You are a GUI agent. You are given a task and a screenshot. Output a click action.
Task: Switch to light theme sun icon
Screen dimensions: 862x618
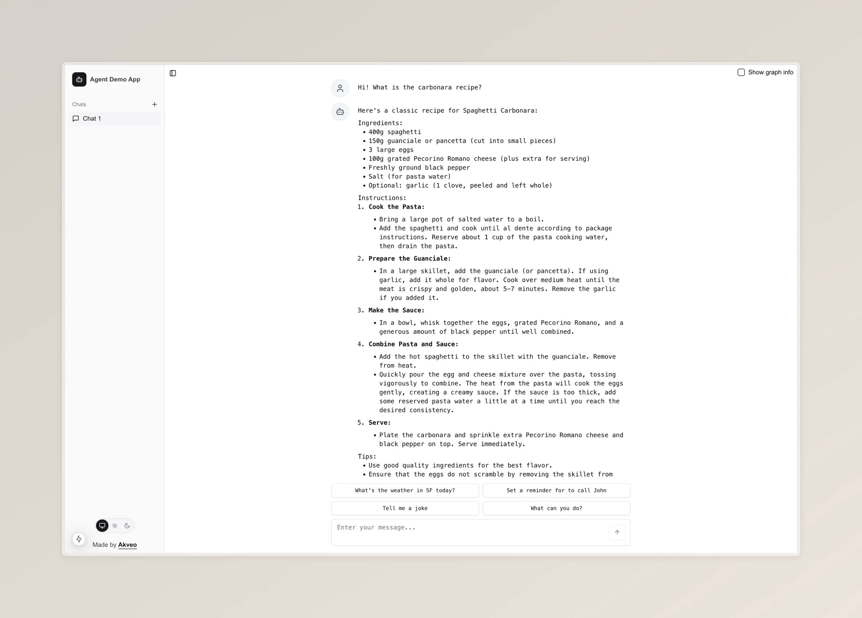coord(114,525)
